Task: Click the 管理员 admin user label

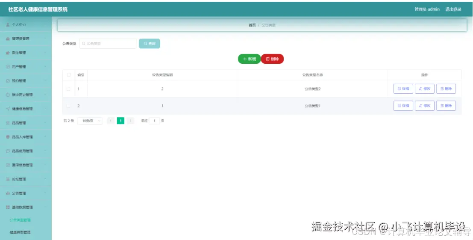Action: (x=427, y=9)
